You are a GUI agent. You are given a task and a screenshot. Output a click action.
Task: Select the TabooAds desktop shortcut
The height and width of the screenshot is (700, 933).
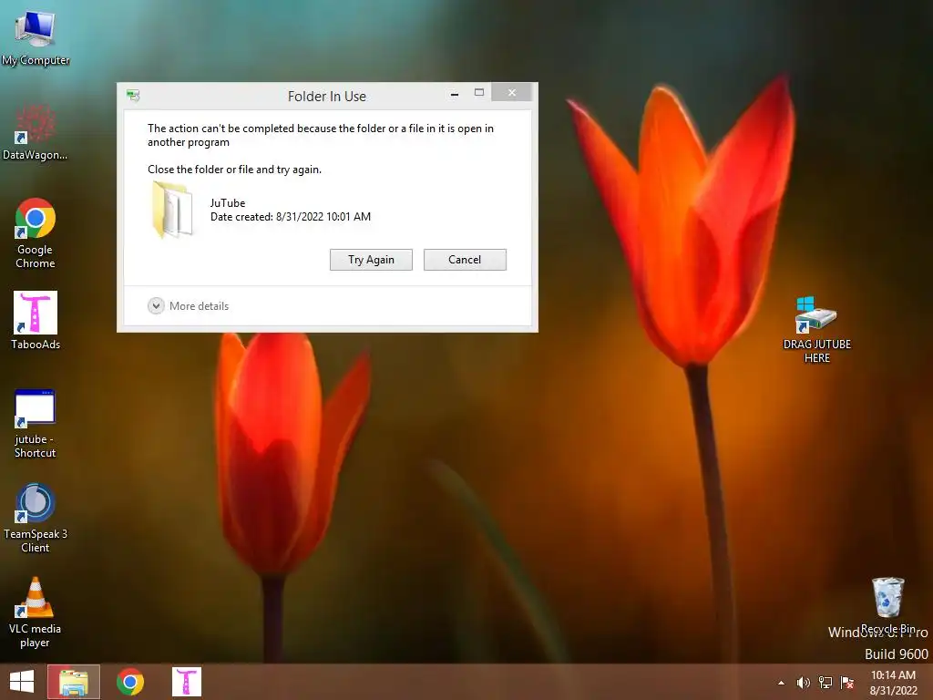(36, 320)
